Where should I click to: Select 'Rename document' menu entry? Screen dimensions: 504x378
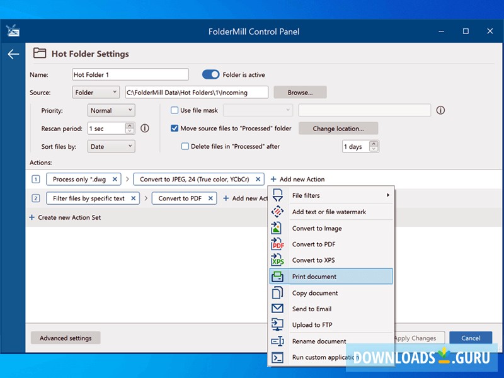[x=331, y=341]
